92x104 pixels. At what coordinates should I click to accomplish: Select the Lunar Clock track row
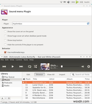[x=57, y=85]
